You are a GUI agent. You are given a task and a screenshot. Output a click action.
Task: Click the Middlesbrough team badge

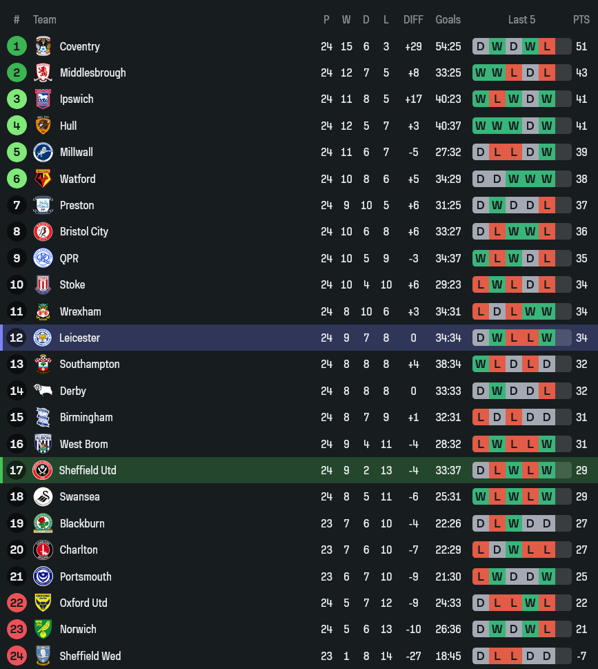click(43, 72)
